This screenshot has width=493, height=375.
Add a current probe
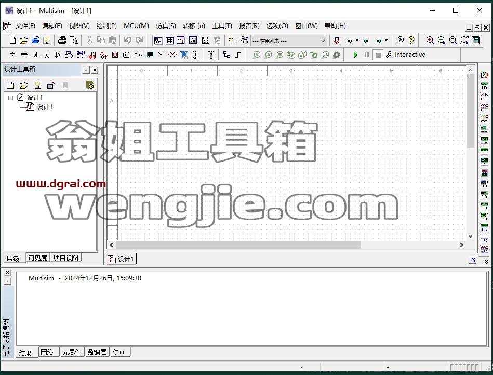[x=268, y=55]
